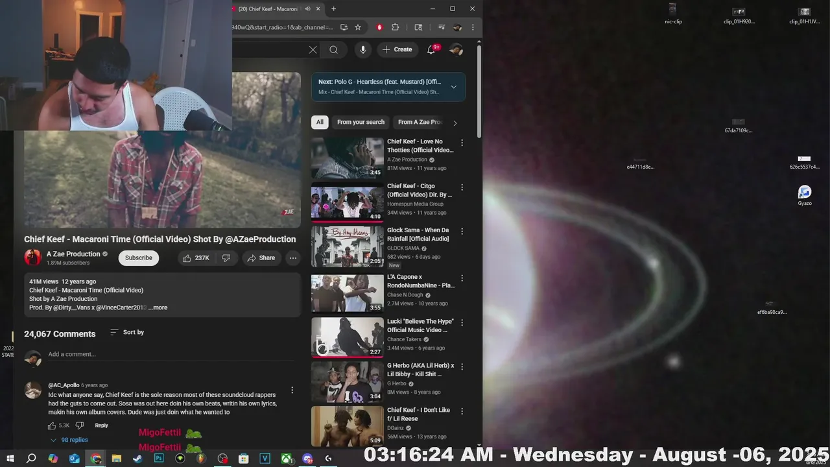The width and height of the screenshot is (830, 467).
Task: Open File Explorer from the taskbar
Action: [117, 459]
